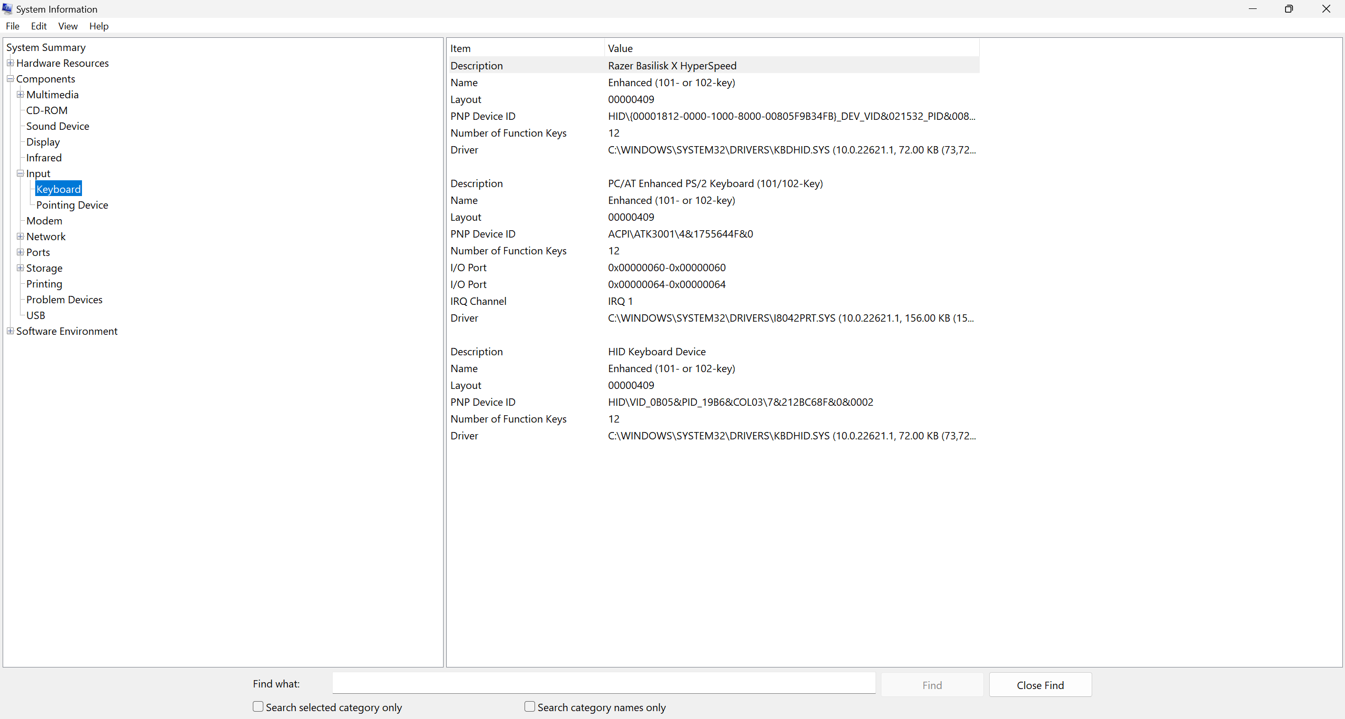
Task: Expand the Hardware Resources node
Action: (x=10, y=63)
